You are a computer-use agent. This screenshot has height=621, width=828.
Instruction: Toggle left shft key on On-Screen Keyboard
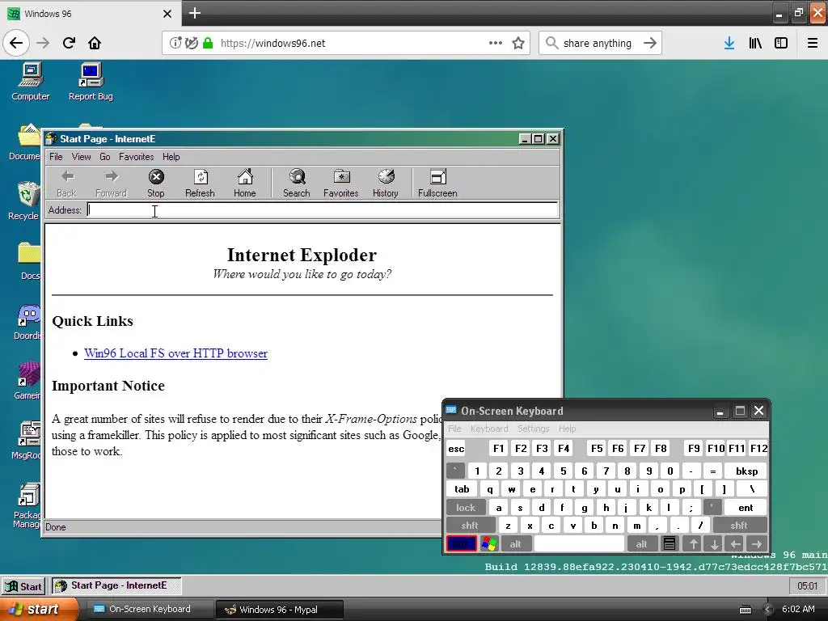470,526
